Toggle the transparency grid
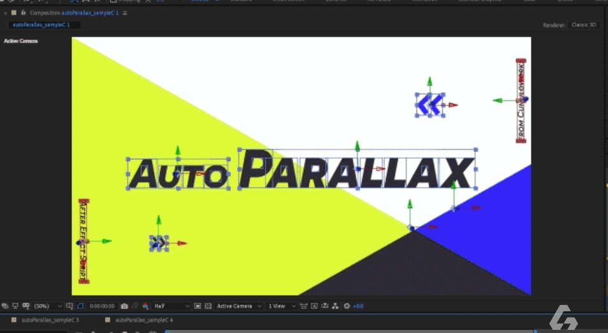 [x=208, y=306]
